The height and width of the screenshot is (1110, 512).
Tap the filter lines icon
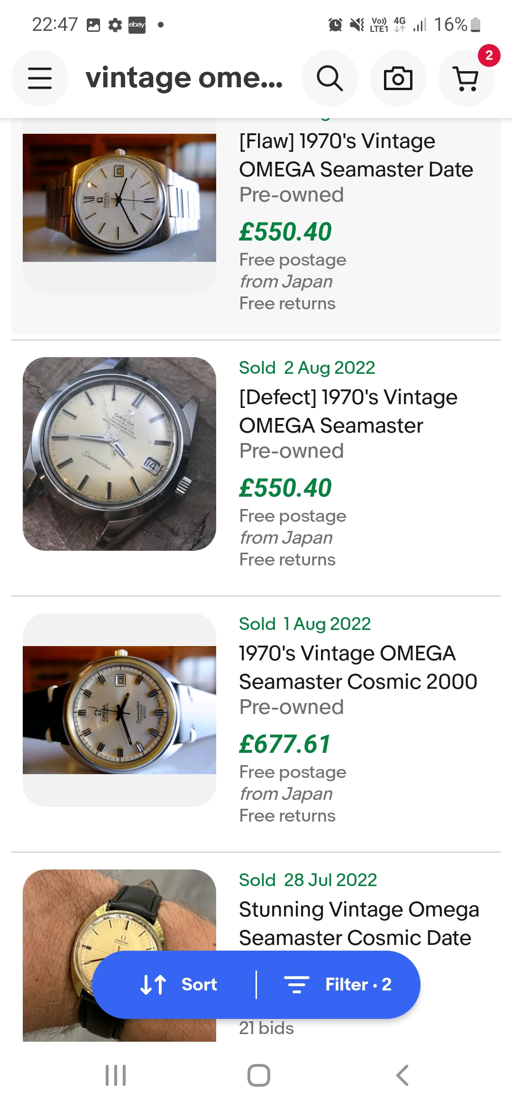point(296,984)
